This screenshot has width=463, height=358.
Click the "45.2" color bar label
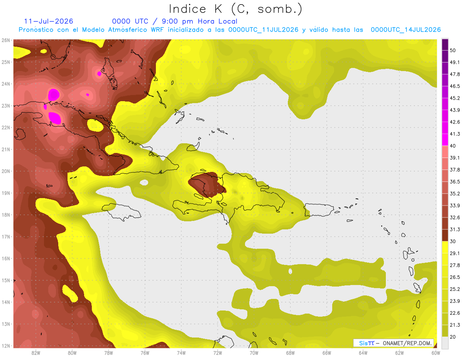455,98
